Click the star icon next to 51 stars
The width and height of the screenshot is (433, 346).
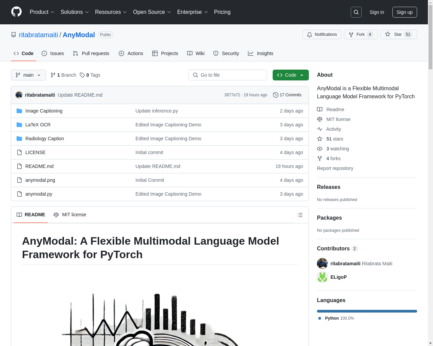click(x=320, y=139)
